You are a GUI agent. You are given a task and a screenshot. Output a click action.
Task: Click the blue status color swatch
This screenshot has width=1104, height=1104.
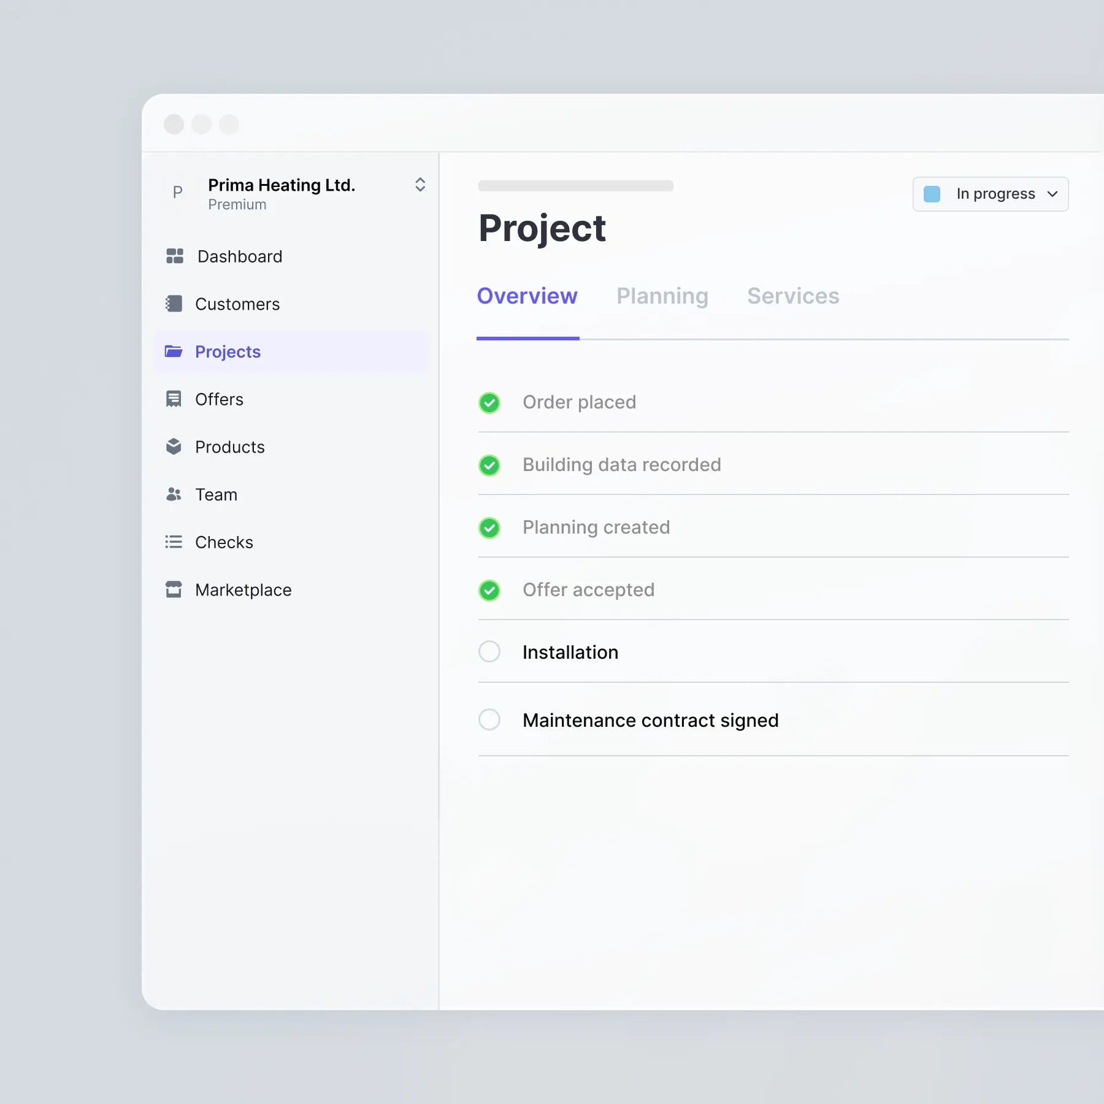click(x=932, y=194)
